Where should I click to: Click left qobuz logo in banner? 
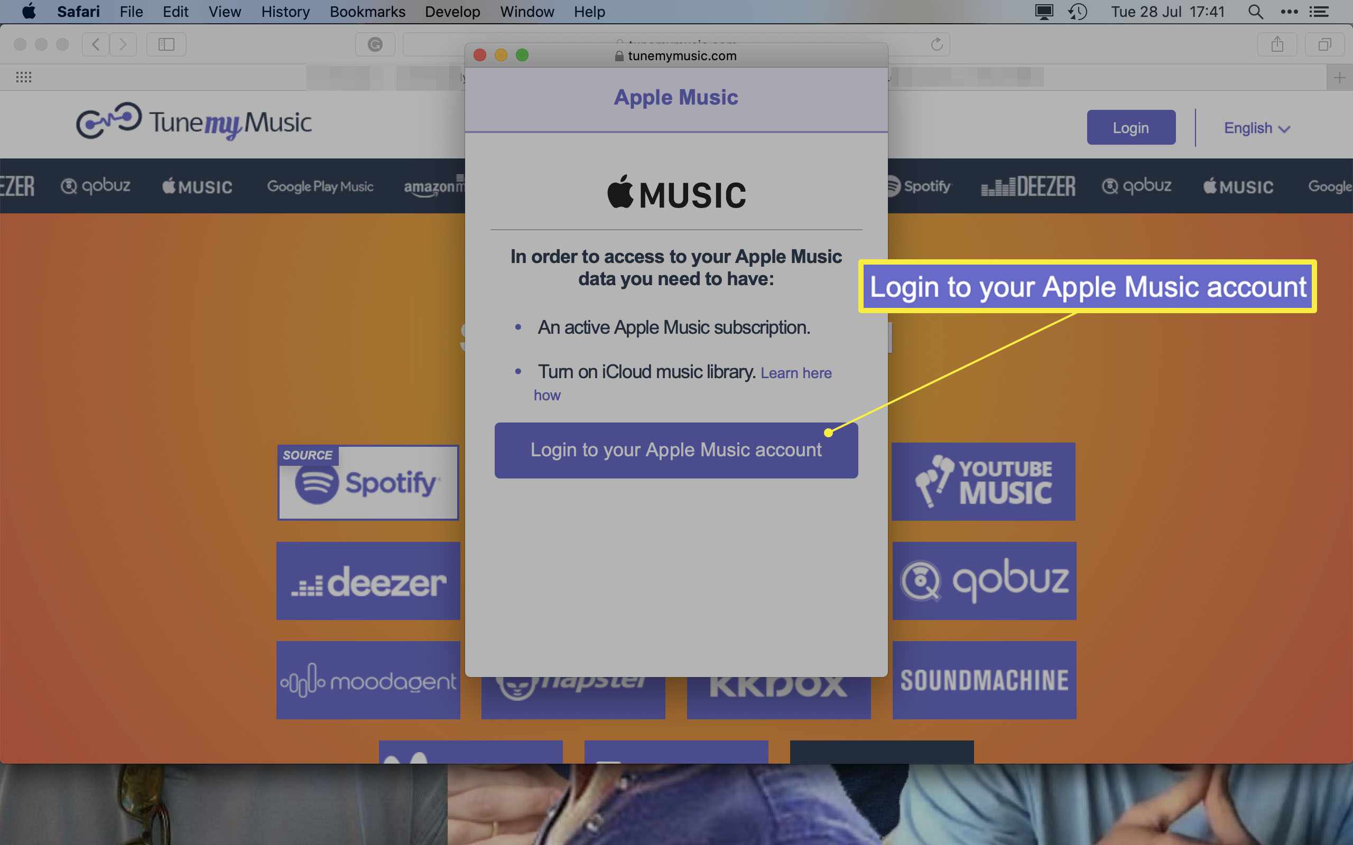pos(95,185)
